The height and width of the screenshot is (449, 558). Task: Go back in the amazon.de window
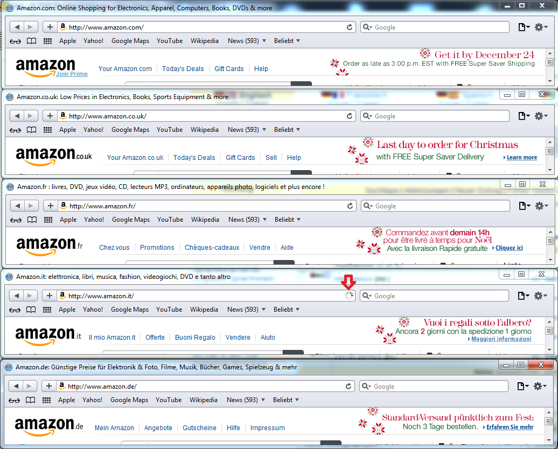coord(16,387)
